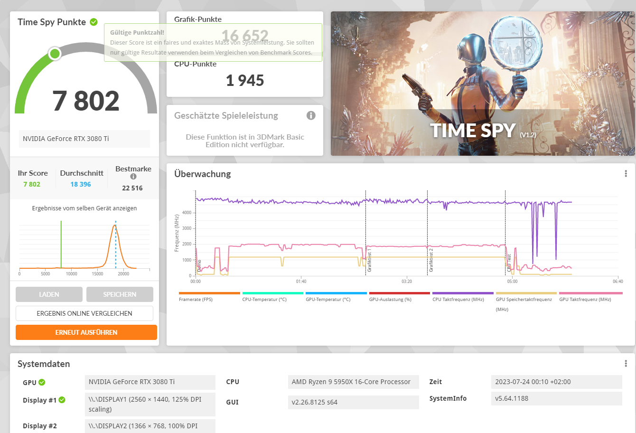The height and width of the screenshot is (433, 636).
Task: Toggle the CPU Taktfrequenz legend swatch
Action: pyautogui.click(x=463, y=293)
